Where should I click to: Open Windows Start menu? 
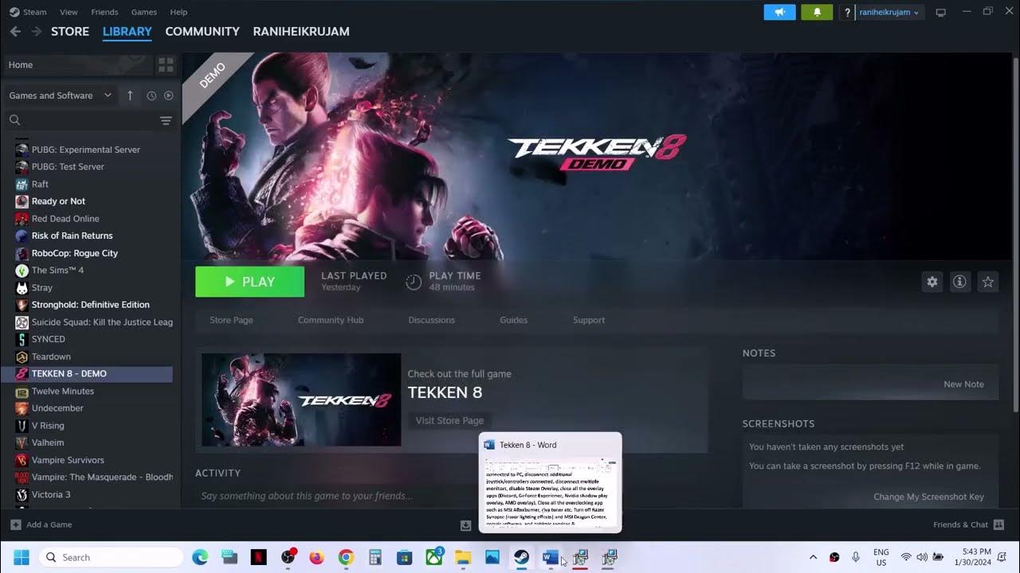click(22, 557)
